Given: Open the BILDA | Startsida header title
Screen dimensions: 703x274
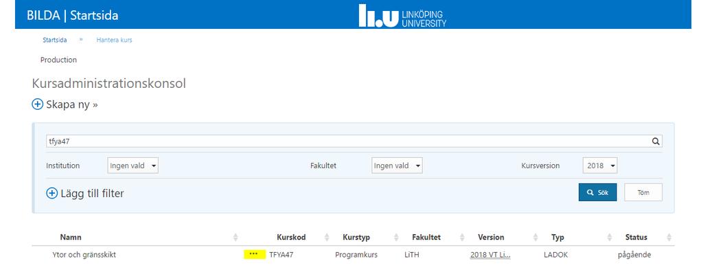Looking at the screenshot, I should [73, 15].
